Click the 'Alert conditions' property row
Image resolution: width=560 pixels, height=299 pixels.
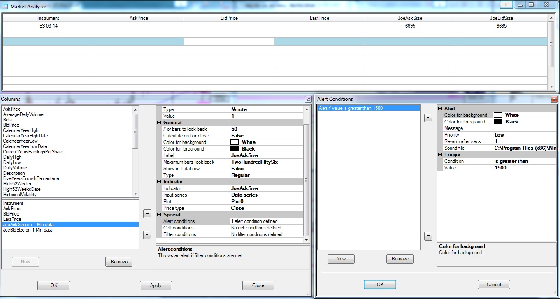[232, 221]
